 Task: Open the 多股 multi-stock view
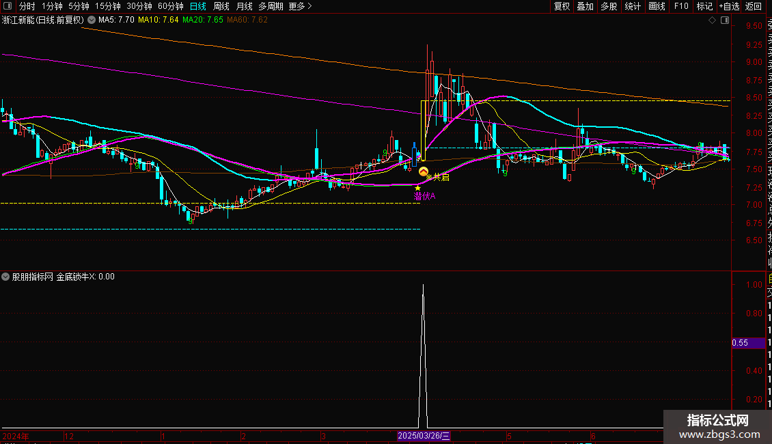pos(609,6)
